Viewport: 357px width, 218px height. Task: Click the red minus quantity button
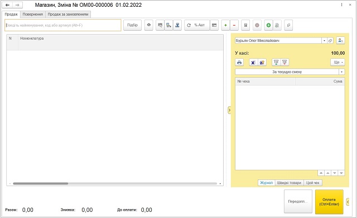[x=234, y=25]
